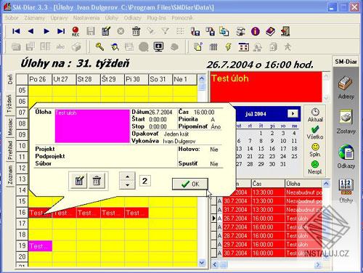
Task: Open the purple info icon
Action: tap(256, 31)
